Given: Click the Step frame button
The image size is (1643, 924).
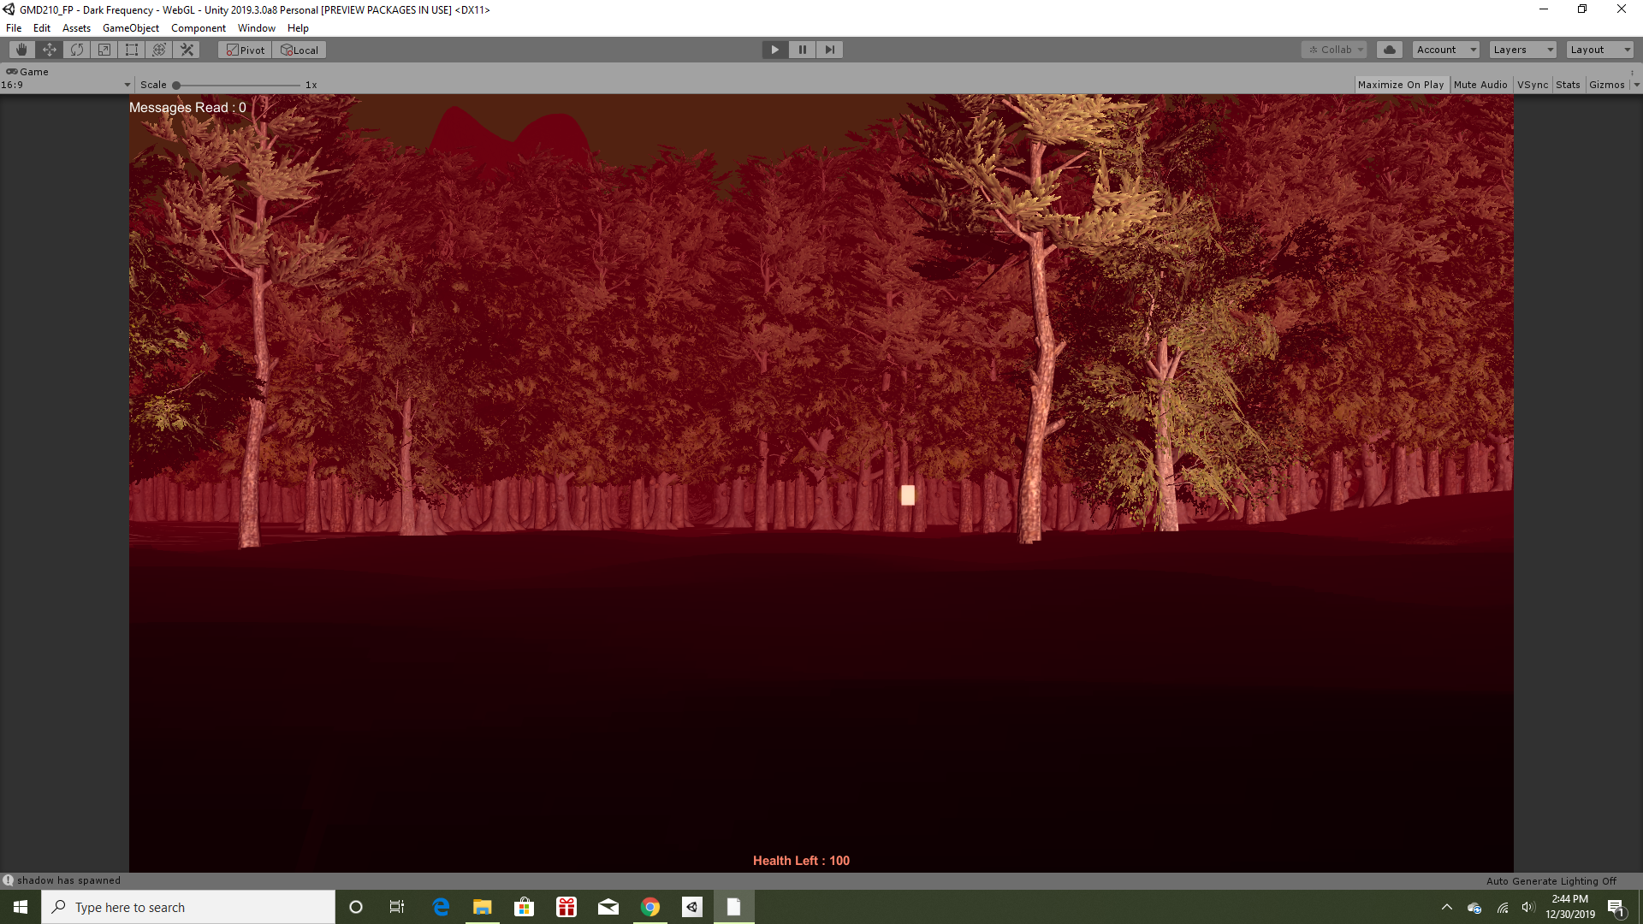Looking at the screenshot, I should 829,50.
